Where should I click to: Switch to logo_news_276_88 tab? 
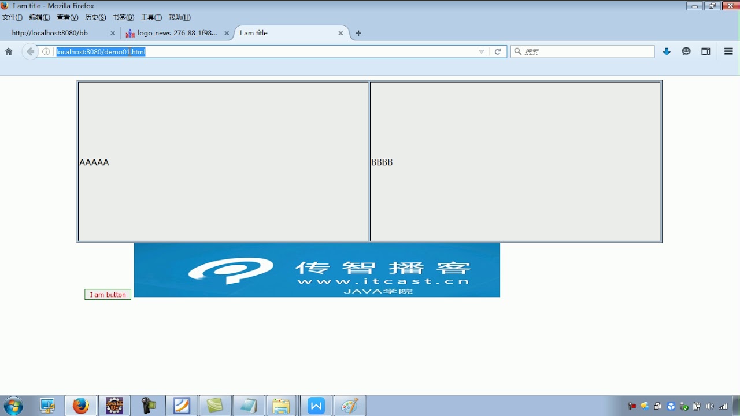point(177,33)
